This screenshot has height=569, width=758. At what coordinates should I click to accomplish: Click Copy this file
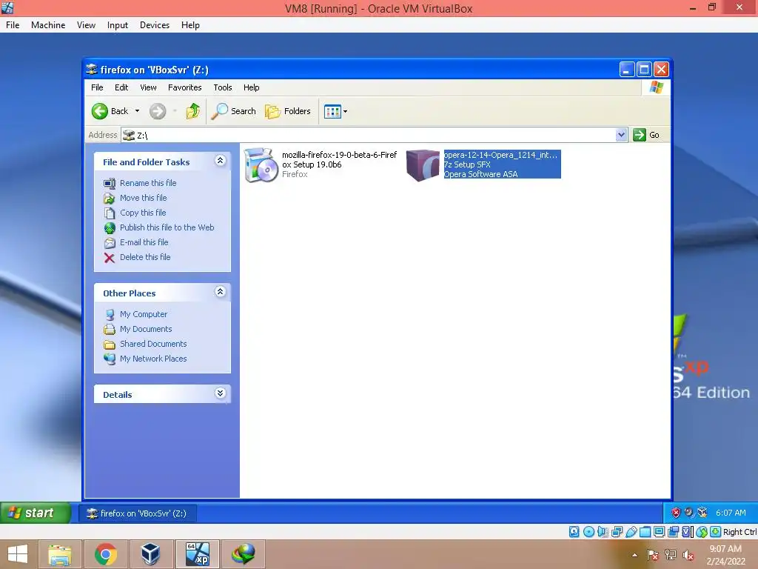point(143,213)
